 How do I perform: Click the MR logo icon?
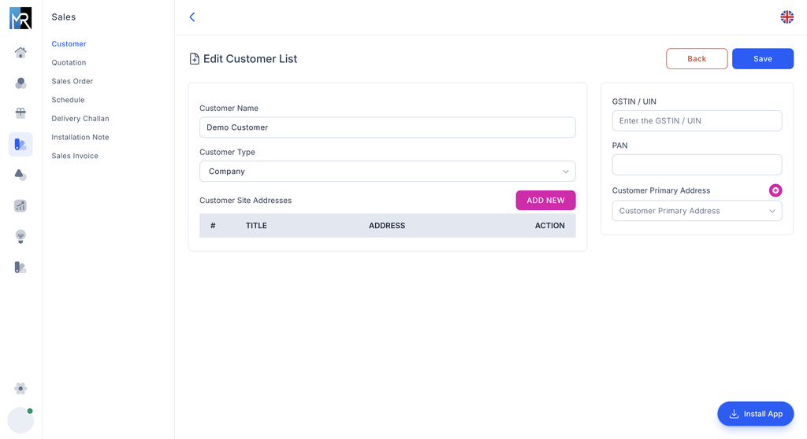[x=20, y=18]
